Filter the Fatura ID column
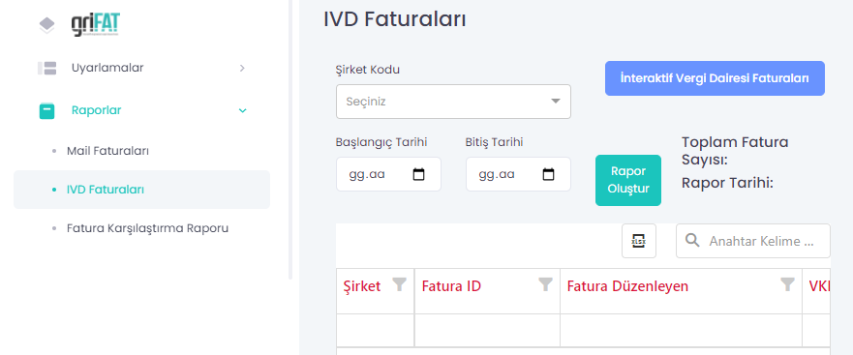Image resolution: width=853 pixels, height=355 pixels. (x=546, y=284)
